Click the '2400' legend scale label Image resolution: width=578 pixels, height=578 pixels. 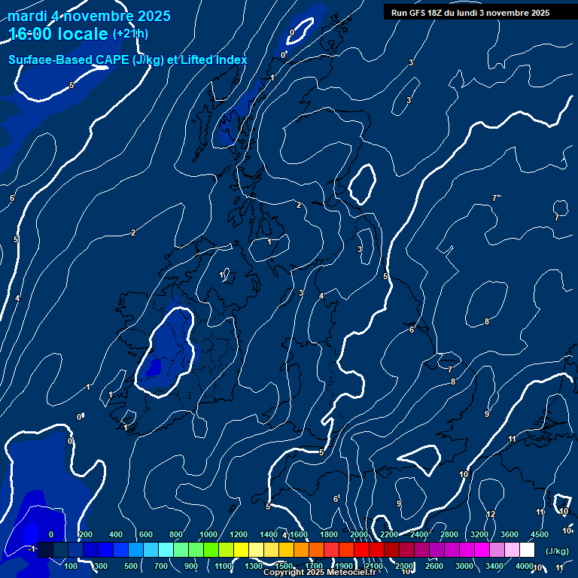(419, 534)
